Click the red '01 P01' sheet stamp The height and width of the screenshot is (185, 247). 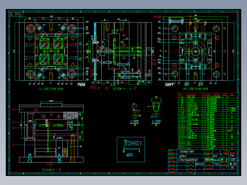tap(16, 14)
